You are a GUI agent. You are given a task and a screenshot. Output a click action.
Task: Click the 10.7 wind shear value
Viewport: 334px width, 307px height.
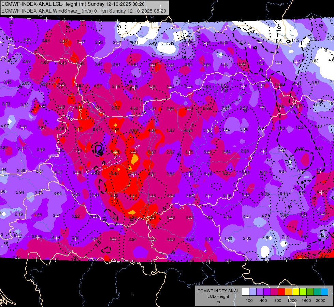point(114,217)
